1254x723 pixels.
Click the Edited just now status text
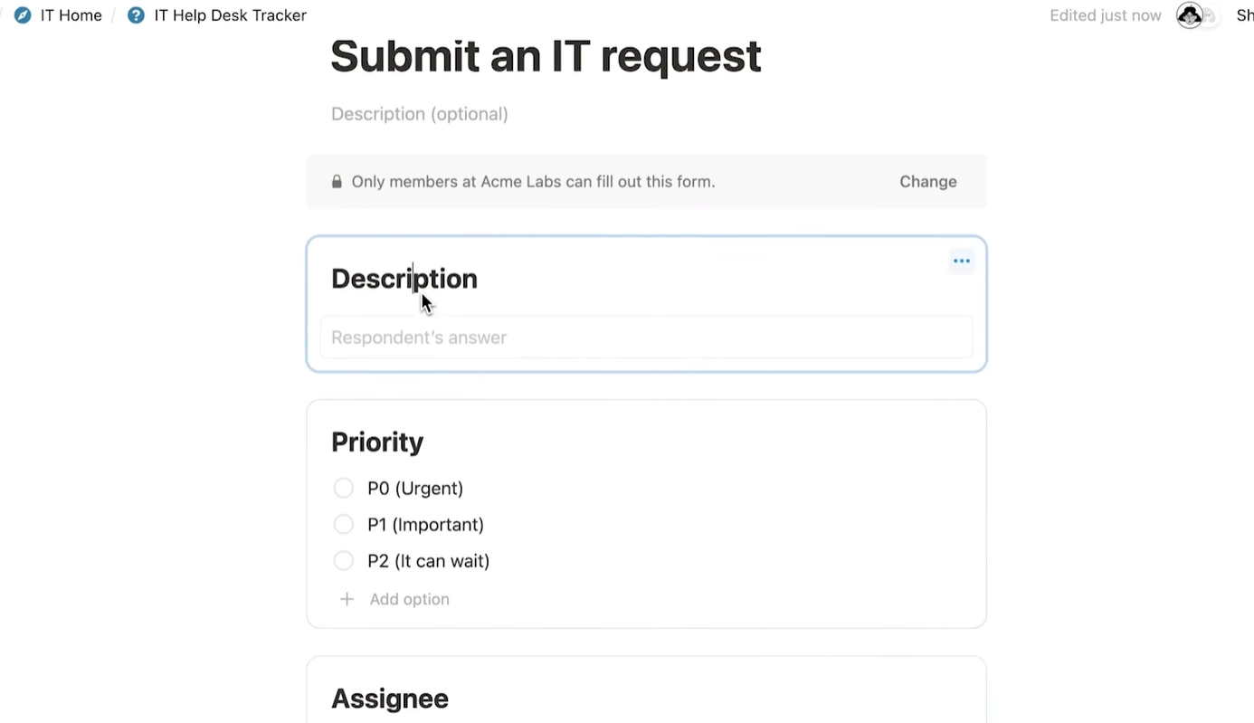(1105, 15)
